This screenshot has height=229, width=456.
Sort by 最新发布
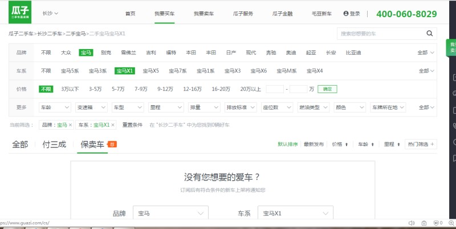pyautogui.click(x=314, y=144)
